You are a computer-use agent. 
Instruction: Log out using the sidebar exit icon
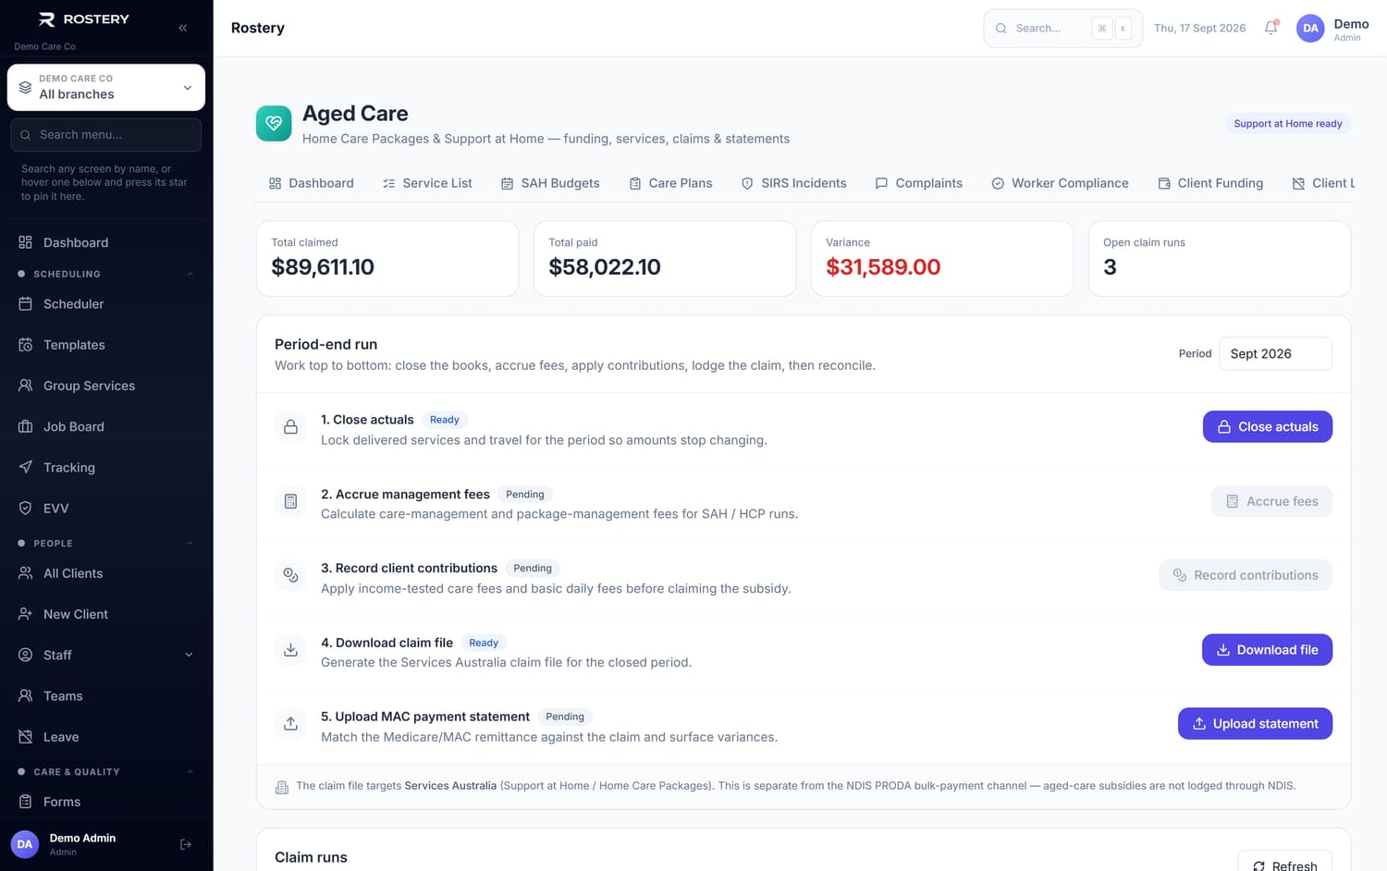[186, 844]
